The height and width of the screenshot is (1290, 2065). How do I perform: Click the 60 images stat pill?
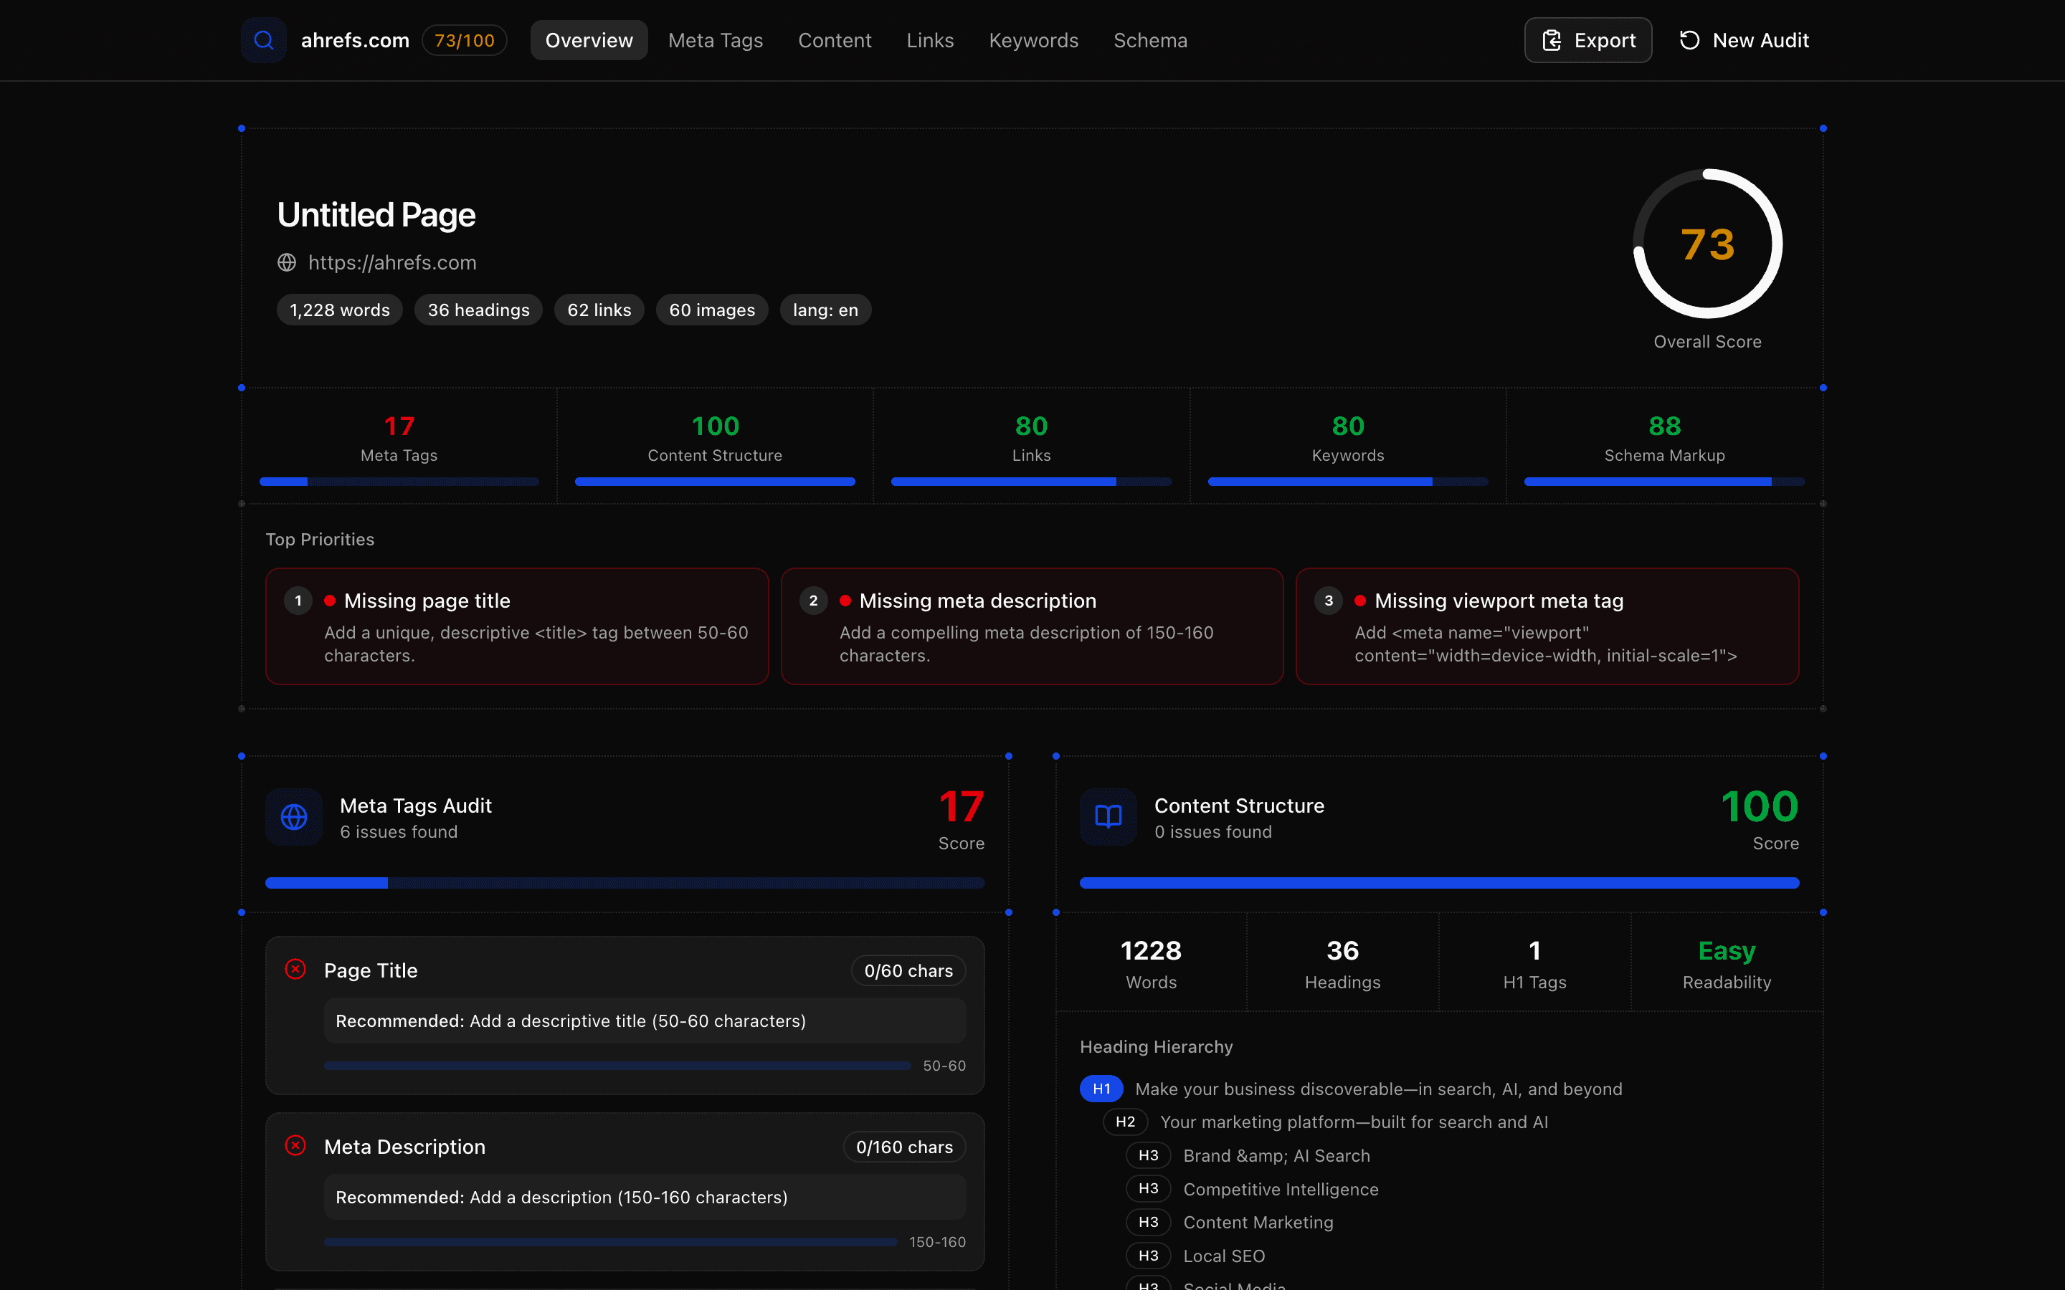pyautogui.click(x=712, y=310)
